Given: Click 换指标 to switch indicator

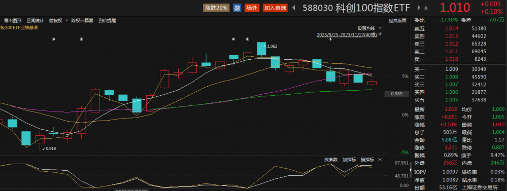Looking at the screenshot, I should [367, 160].
